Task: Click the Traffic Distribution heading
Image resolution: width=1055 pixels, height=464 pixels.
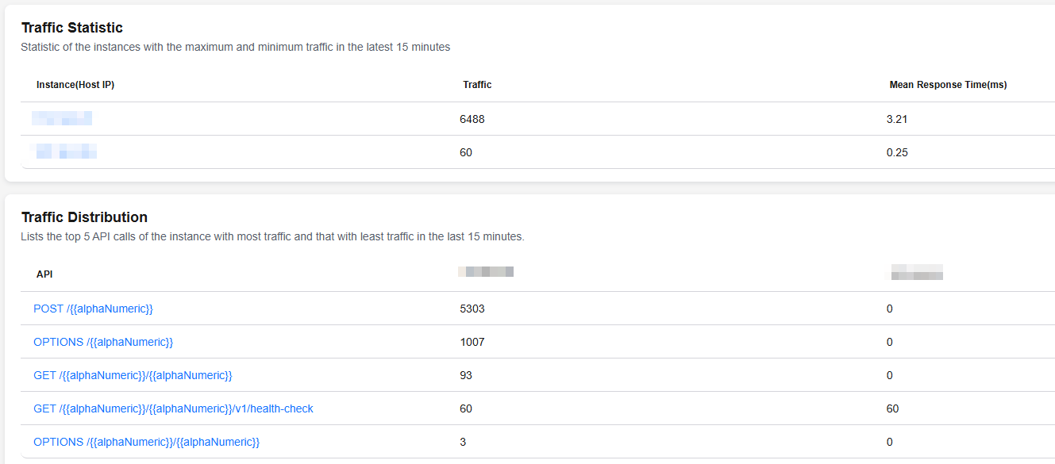Action: click(84, 217)
